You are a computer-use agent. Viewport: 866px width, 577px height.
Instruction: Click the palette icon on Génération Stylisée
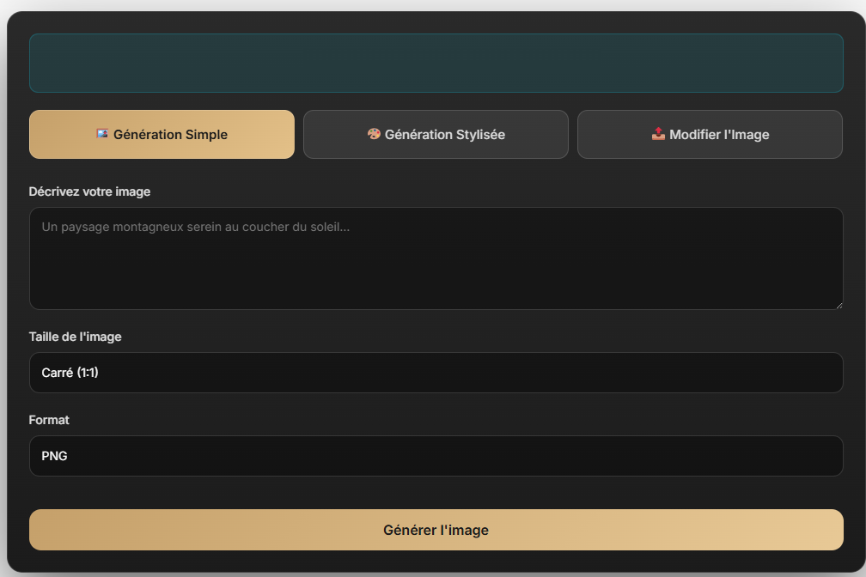pyautogui.click(x=374, y=134)
